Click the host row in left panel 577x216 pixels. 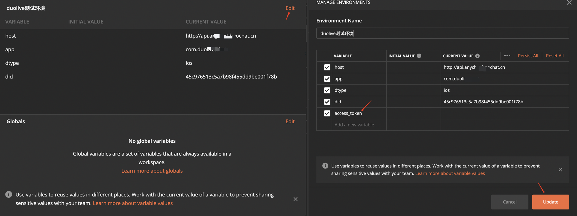coord(152,36)
